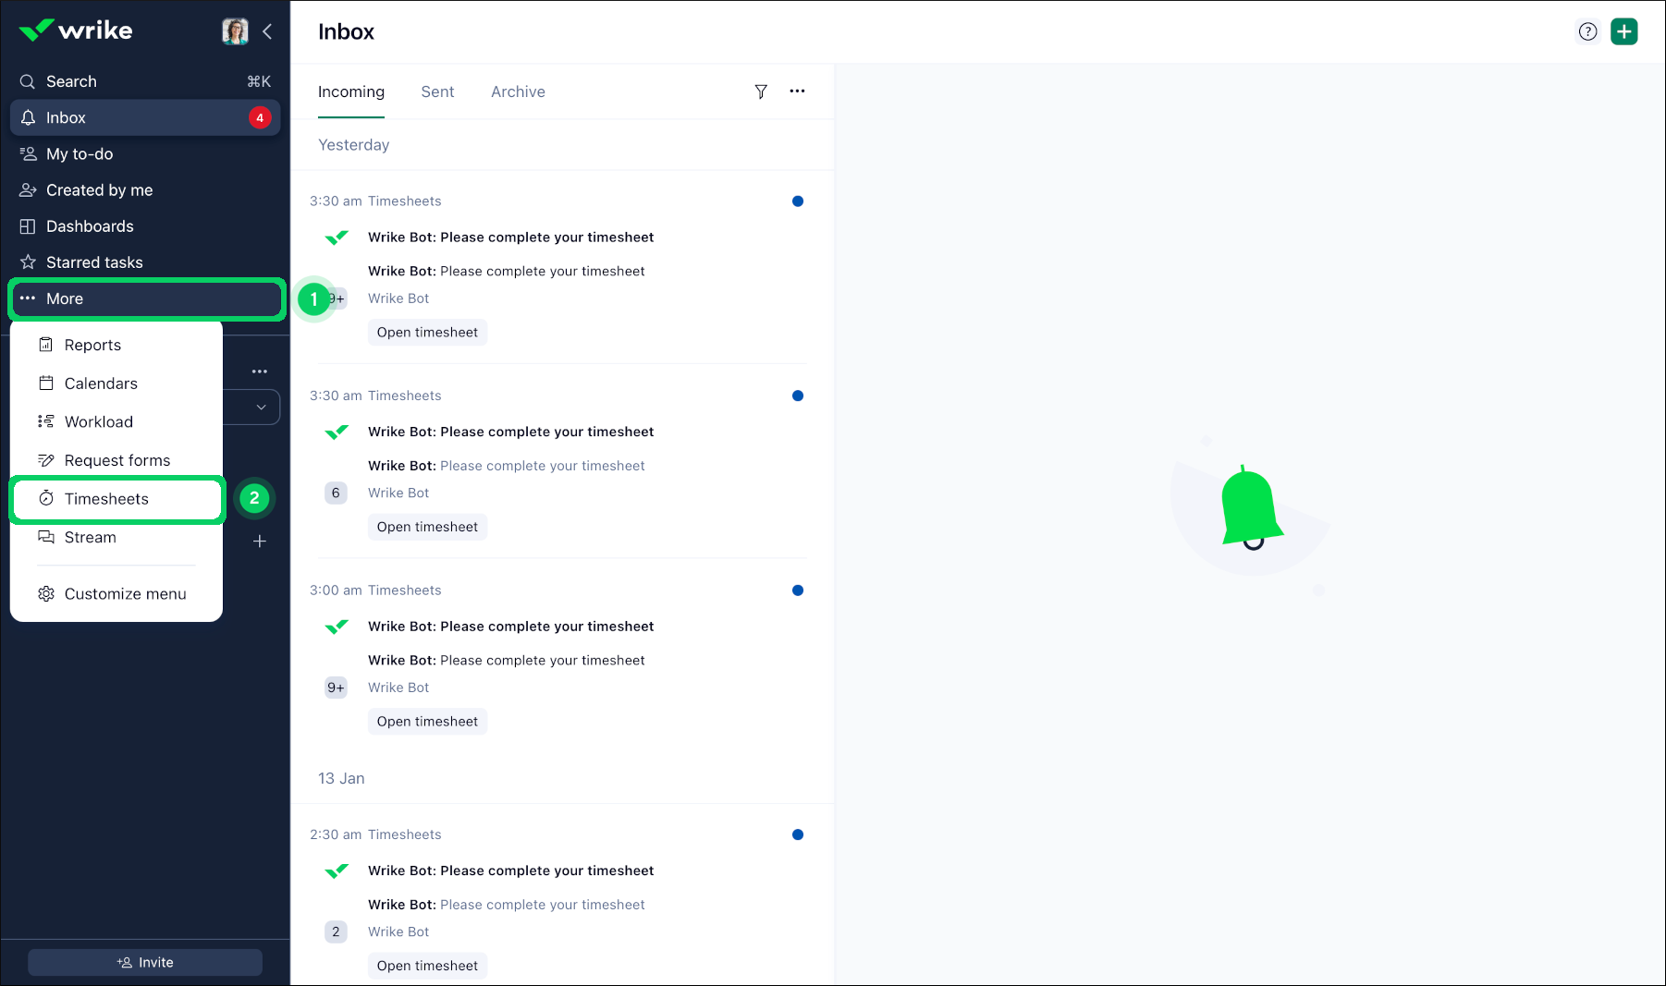Click the sidebar plus icon beside Stream

(260, 542)
